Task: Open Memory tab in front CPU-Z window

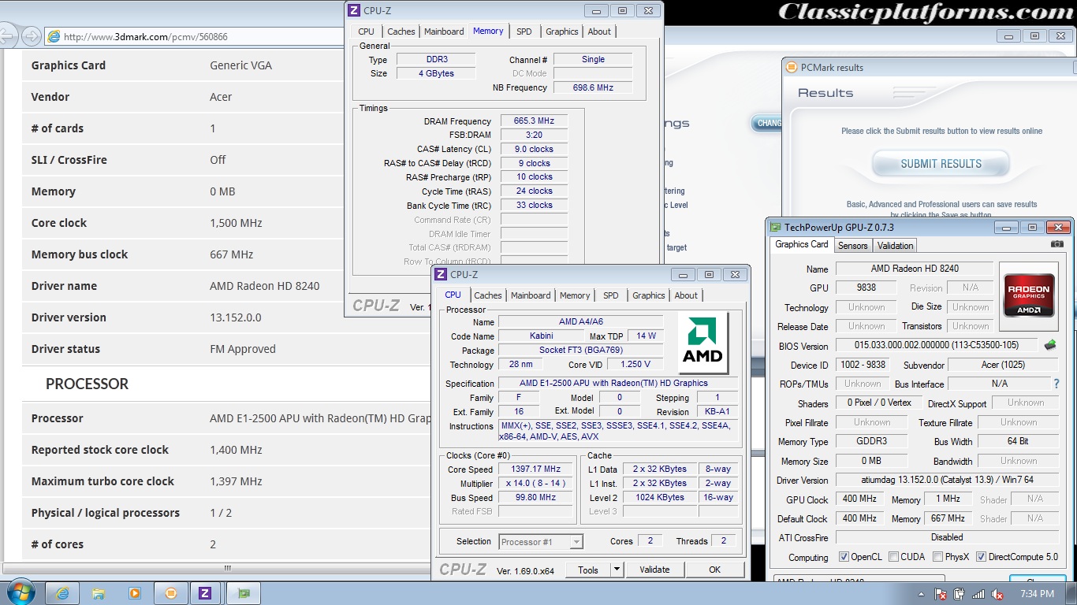Action: coord(575,295)
